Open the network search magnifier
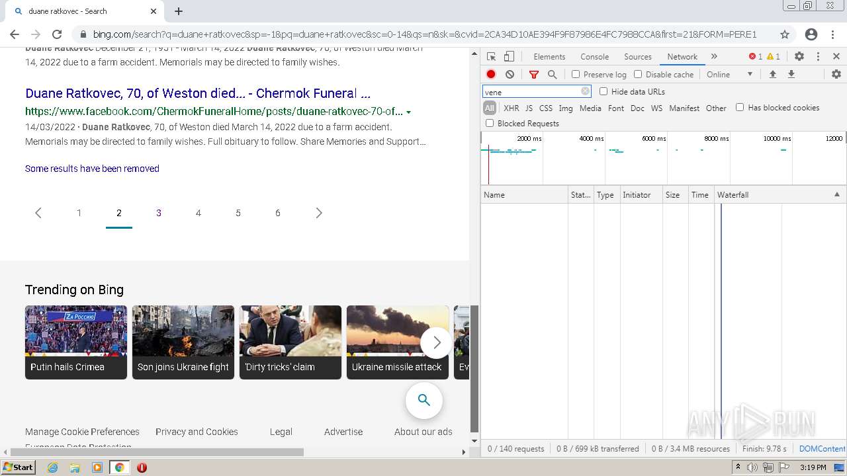The image size is (847, 476). [x=553, y=75]
